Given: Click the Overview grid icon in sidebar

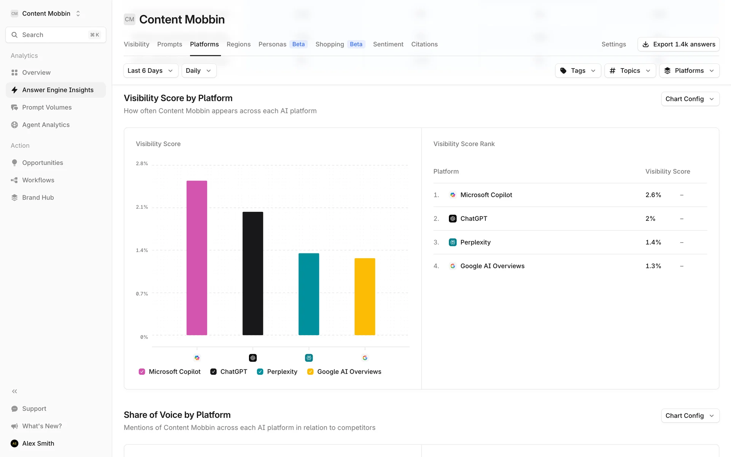Looking at the screenshot, I should [14, 72].
